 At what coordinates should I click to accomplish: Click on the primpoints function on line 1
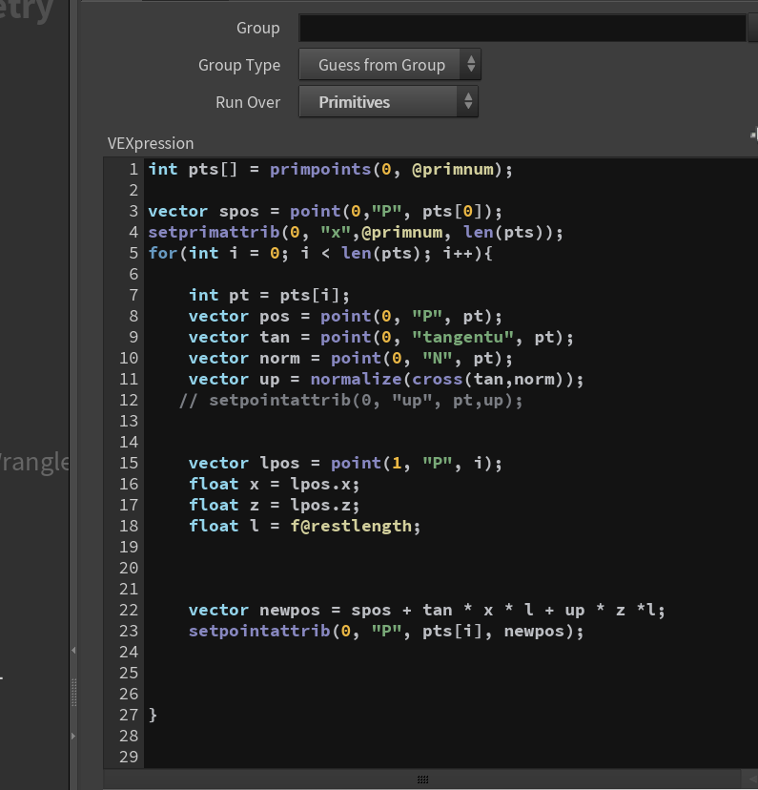click(320, 169)
